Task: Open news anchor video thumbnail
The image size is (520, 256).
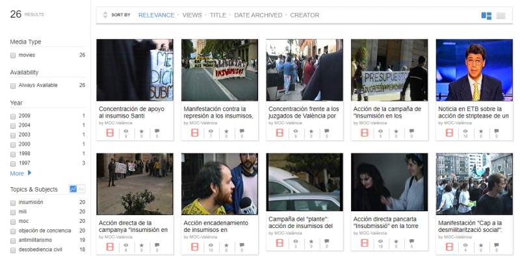Action: tap(474, 70)
